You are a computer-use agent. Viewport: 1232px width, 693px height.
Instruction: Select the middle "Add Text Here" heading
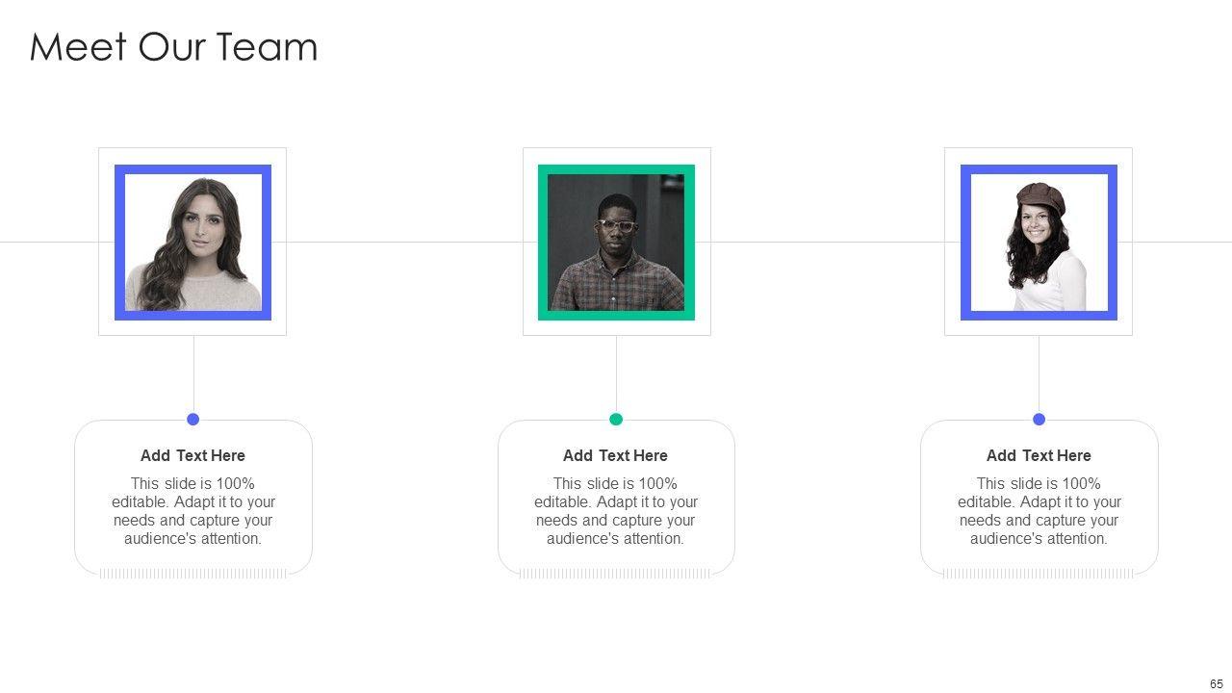coord(615,455)
